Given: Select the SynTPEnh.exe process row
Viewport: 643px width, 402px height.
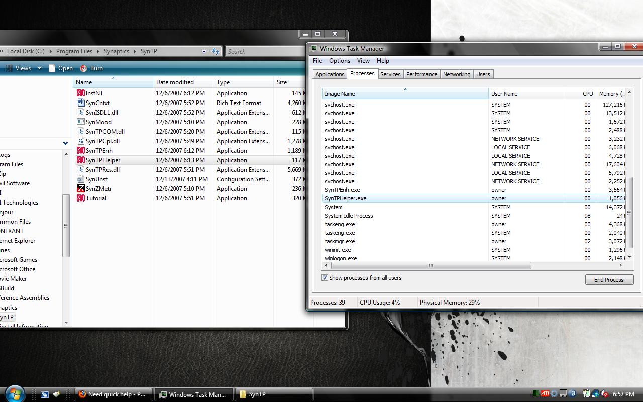Looking at the screenshot, I should (474, 190).
